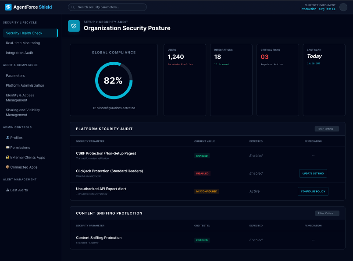Image resolution: width=353 pixels, height=261 pixels.
Task: Open the Filter: Critical dropdown in Platform Security Audit
Action: (x=327, y=129)
